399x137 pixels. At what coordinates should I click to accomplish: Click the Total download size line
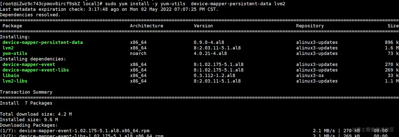click(x=36, y=114)
